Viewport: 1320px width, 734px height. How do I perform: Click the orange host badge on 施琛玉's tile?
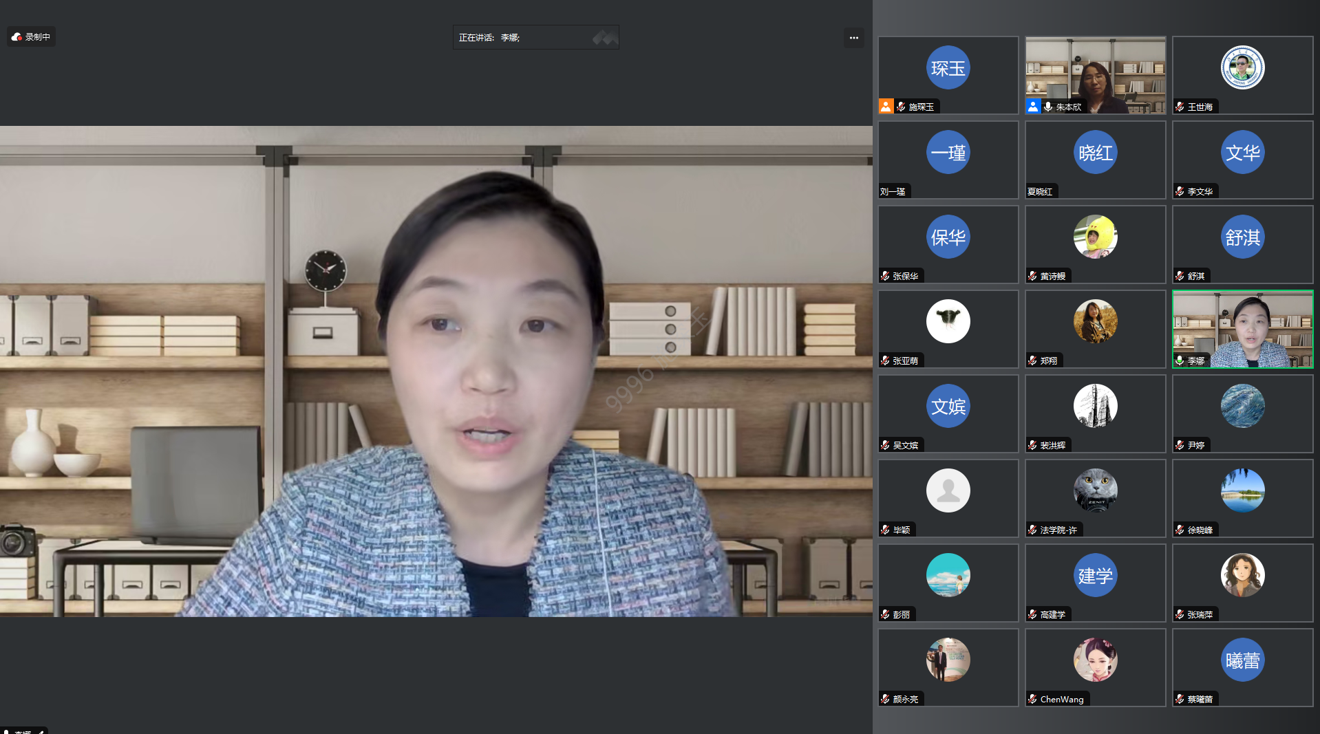(x=886, y=107)
